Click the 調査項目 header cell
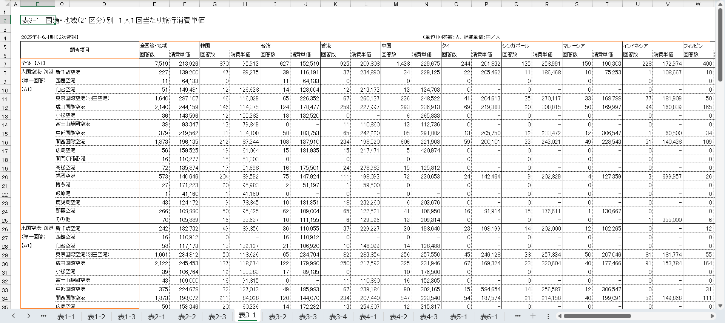The width and height of the screenshot is (725, 323). pos(80,50)
